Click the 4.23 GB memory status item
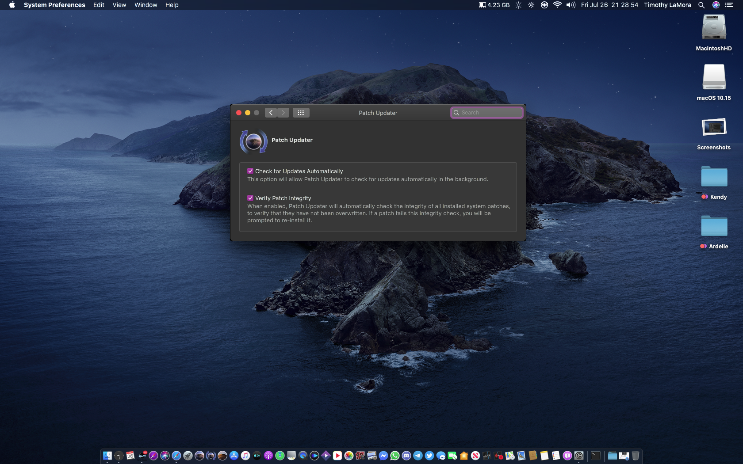 494,5
